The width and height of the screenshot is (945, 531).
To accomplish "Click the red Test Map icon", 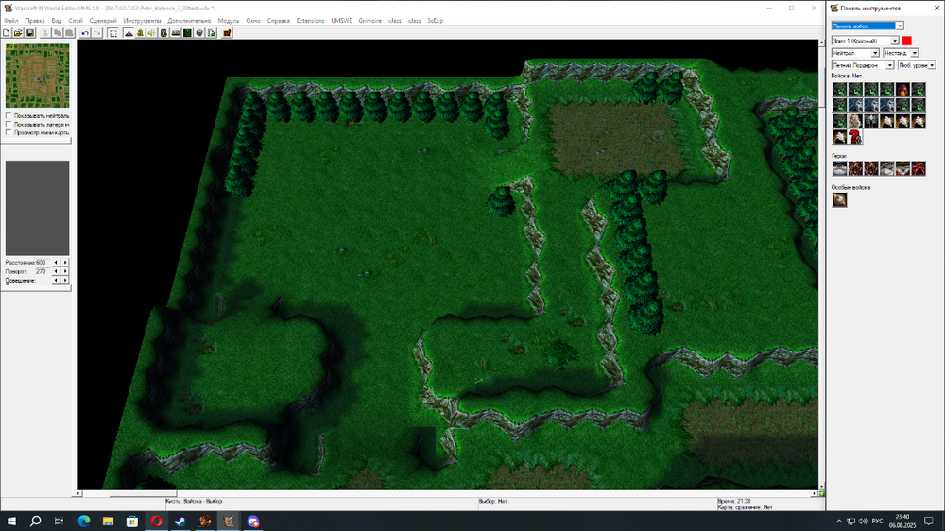I will 227,33.
